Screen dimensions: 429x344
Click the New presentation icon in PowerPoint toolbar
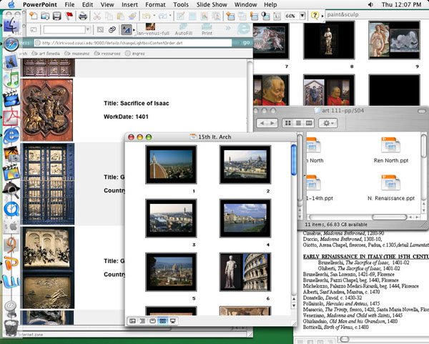pyautogui.click(x=34, y=16)
